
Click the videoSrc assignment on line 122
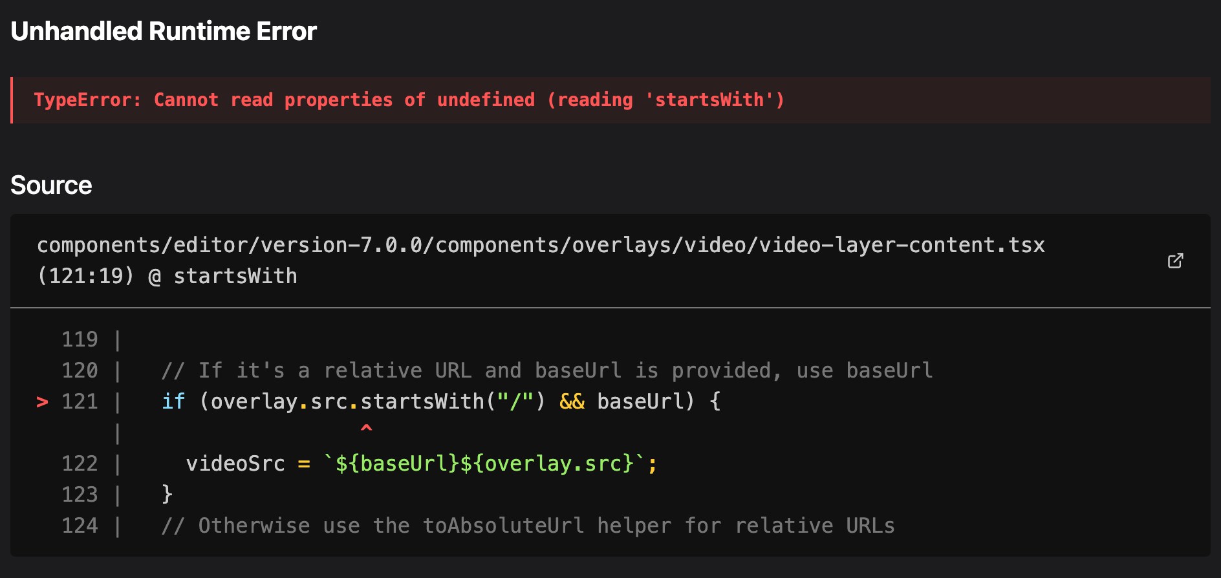coord(235,464)
